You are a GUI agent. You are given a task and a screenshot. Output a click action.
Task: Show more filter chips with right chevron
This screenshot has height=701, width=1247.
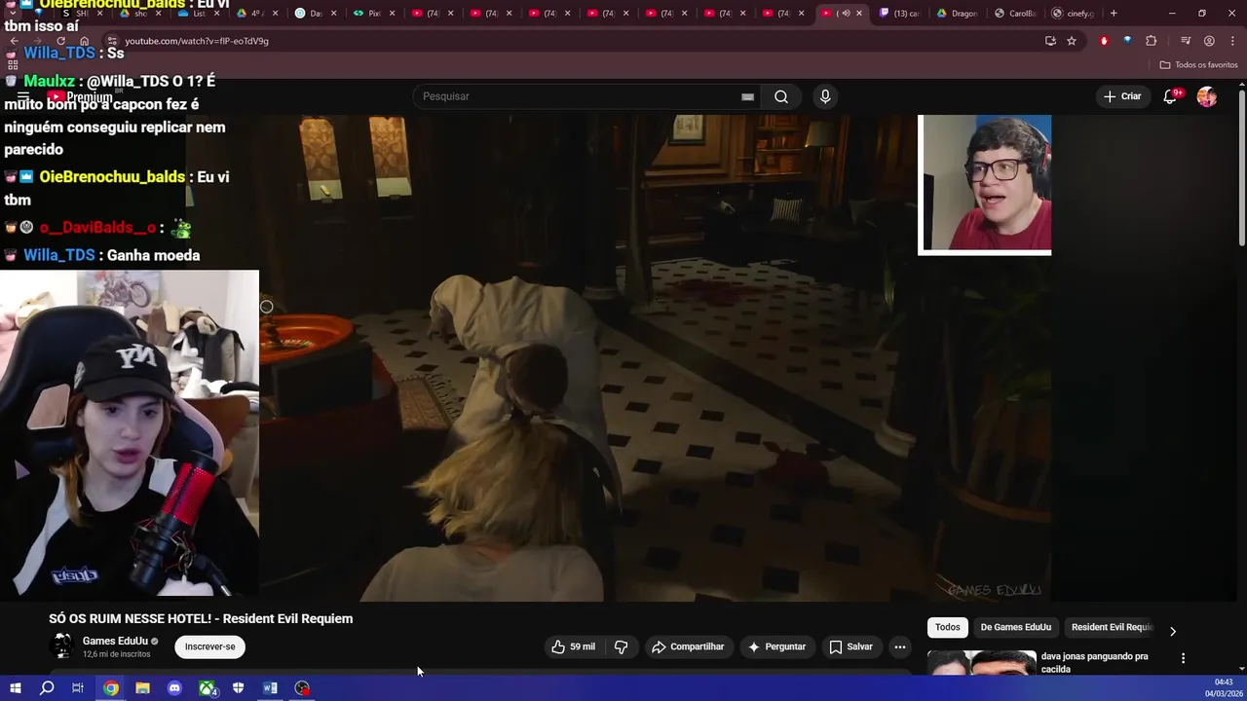point(1173,631)
